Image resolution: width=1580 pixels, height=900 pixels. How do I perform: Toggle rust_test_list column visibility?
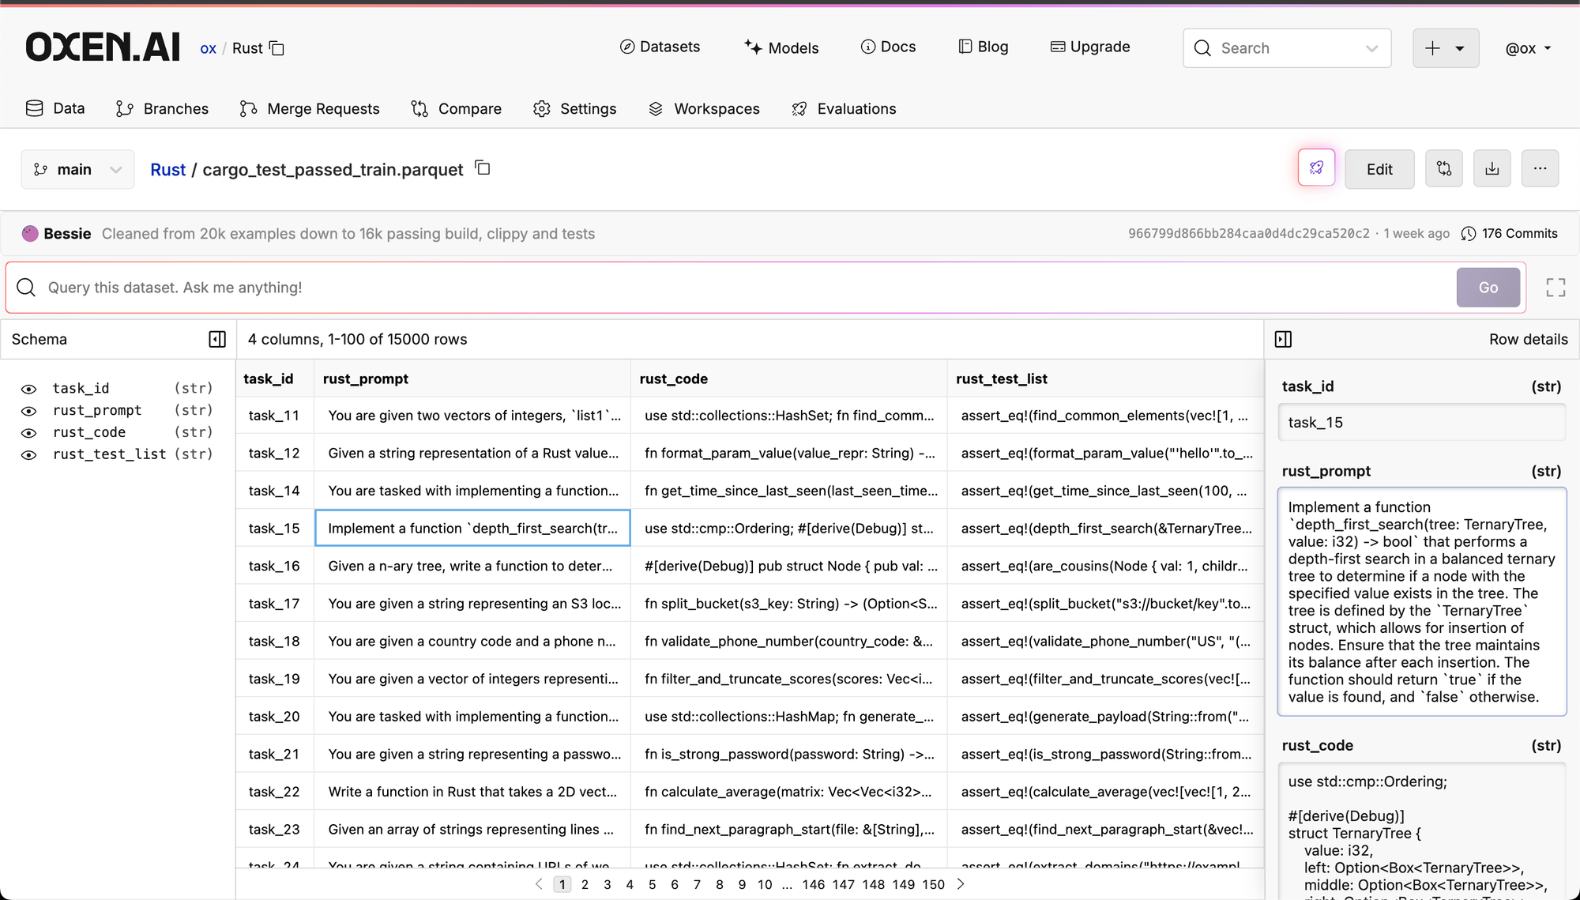click(28, 455)
